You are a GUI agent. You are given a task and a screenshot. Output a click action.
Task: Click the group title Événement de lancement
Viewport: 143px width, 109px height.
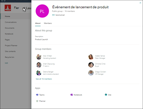pyautogui.click(x=80, y=7)
